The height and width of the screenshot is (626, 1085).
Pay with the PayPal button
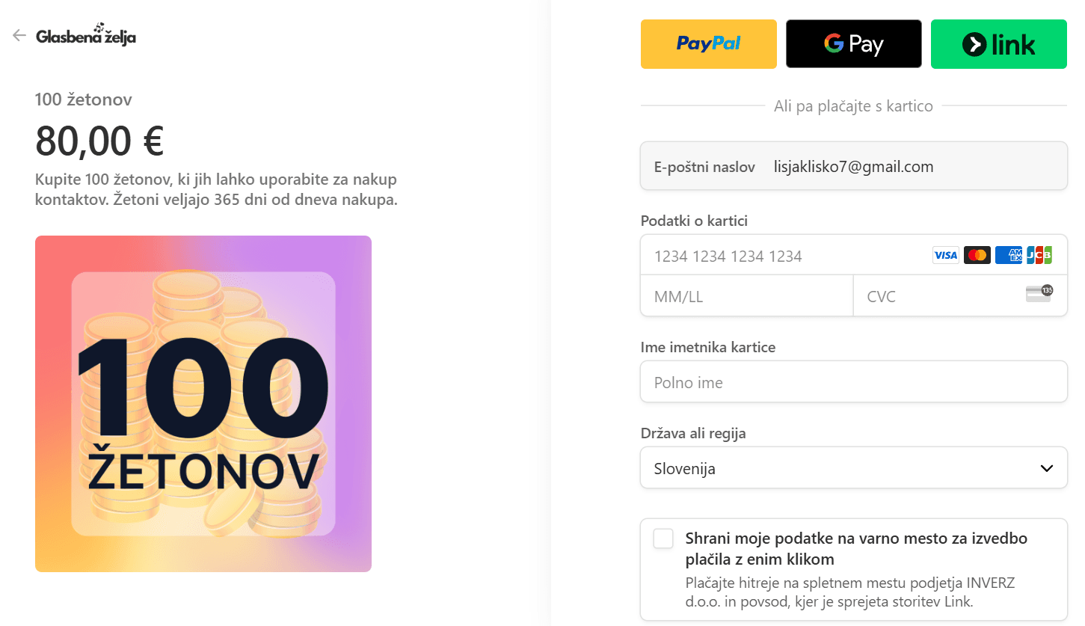click(708, 44)
